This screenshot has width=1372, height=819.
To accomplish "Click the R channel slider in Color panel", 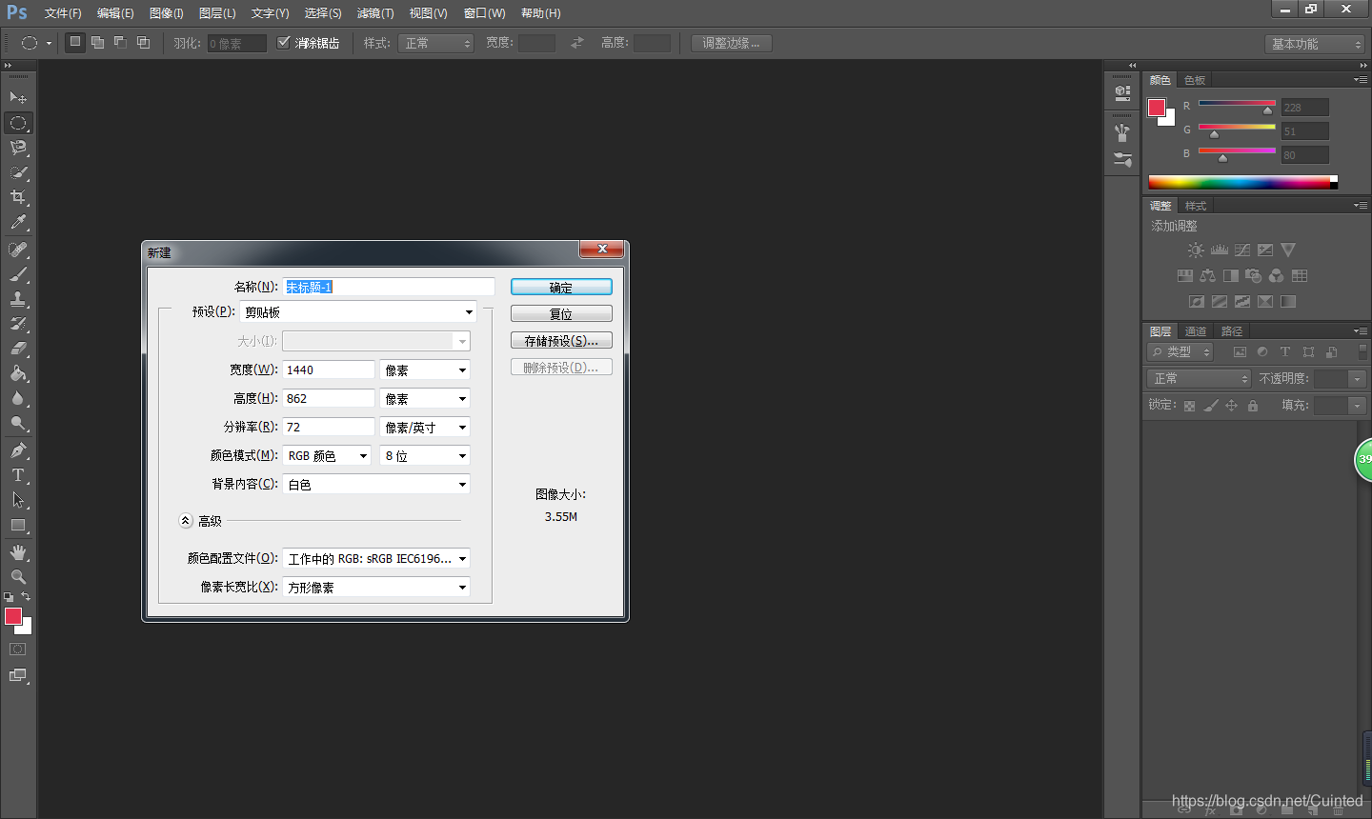I will (x=1237, y=103).
